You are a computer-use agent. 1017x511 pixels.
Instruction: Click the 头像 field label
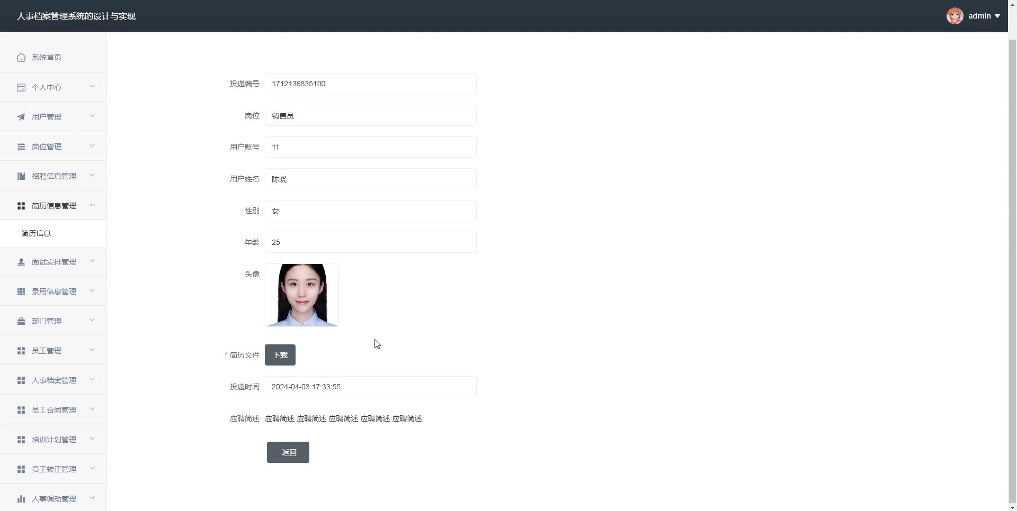(252, 274)
